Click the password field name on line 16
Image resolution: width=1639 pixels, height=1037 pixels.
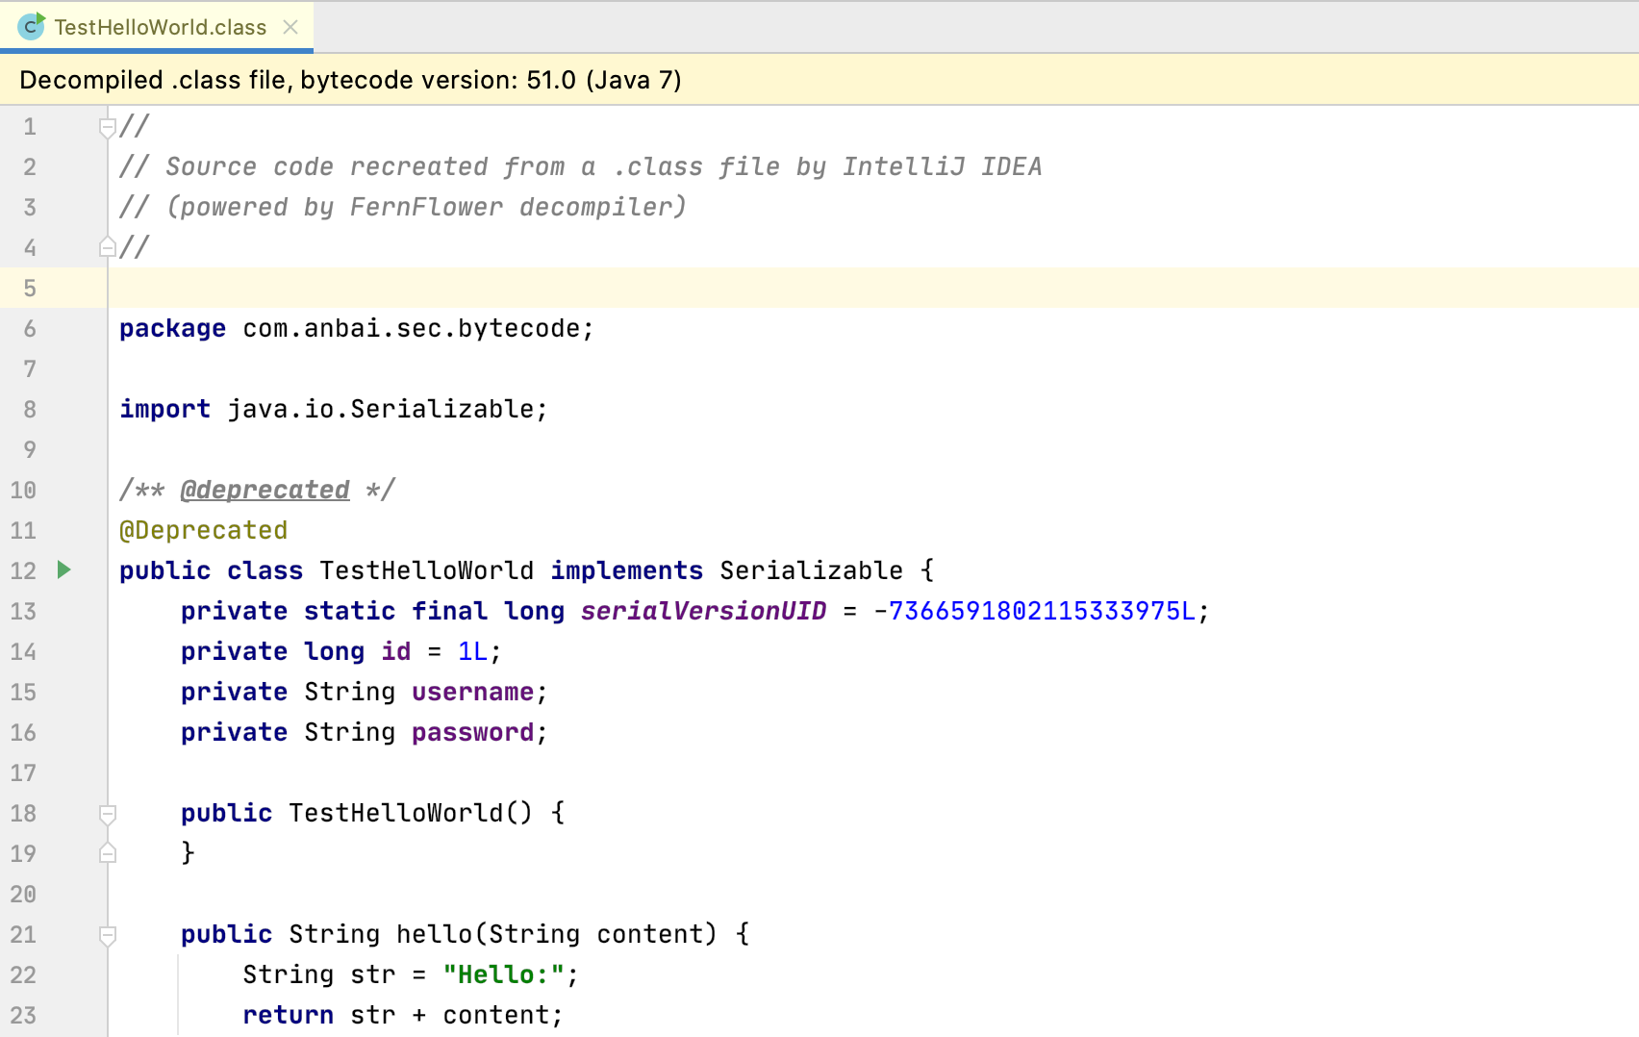point(472,732)
